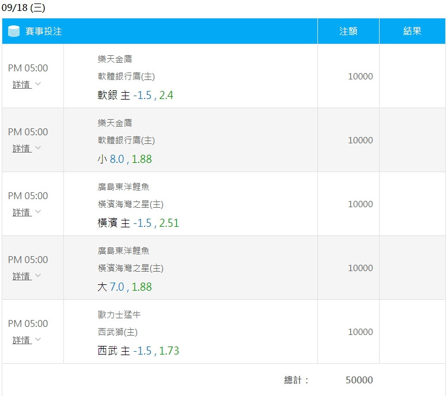Select bet line 西武 主 -1.5 , 1.73
Image resolution: width=447 pixels, height=396 pixels.
click(x=138, y=351)
